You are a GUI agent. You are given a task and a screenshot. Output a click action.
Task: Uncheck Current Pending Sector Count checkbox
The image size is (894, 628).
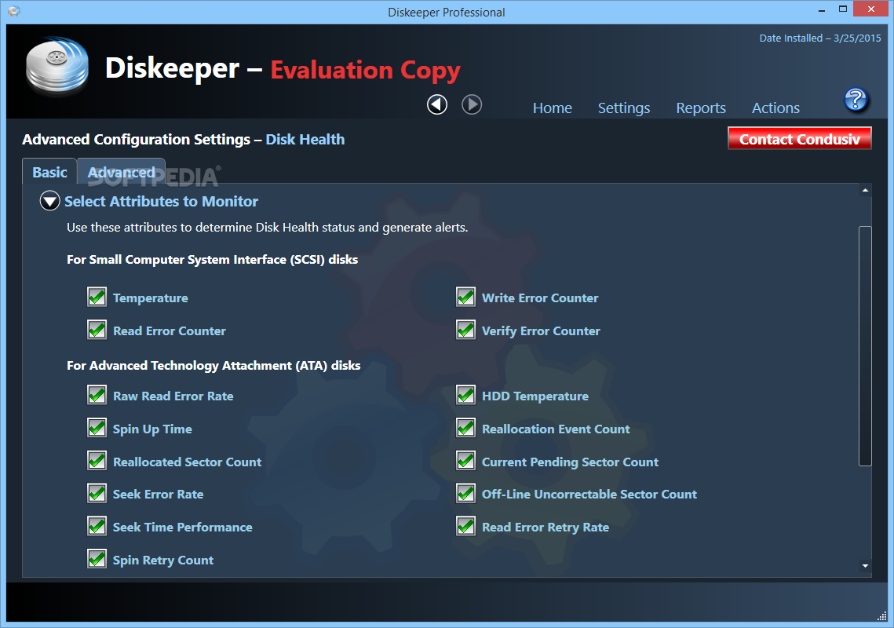pyautogui.click(x=465, y=461)
